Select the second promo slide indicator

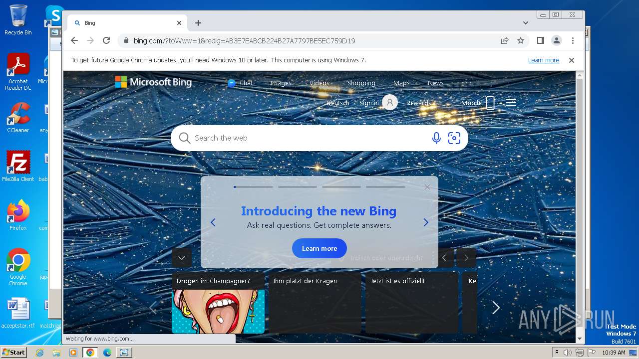(x=298, y=187)
